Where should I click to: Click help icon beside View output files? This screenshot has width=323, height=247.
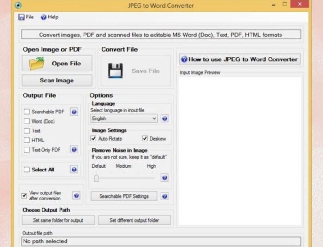point(77,195)
